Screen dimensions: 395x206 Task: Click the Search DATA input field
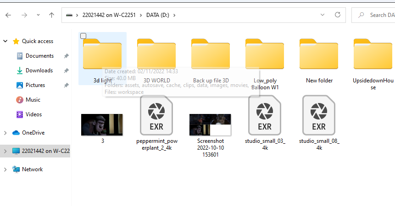[x=373, y=15]
